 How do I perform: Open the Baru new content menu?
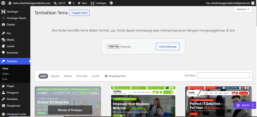(82, 3)
